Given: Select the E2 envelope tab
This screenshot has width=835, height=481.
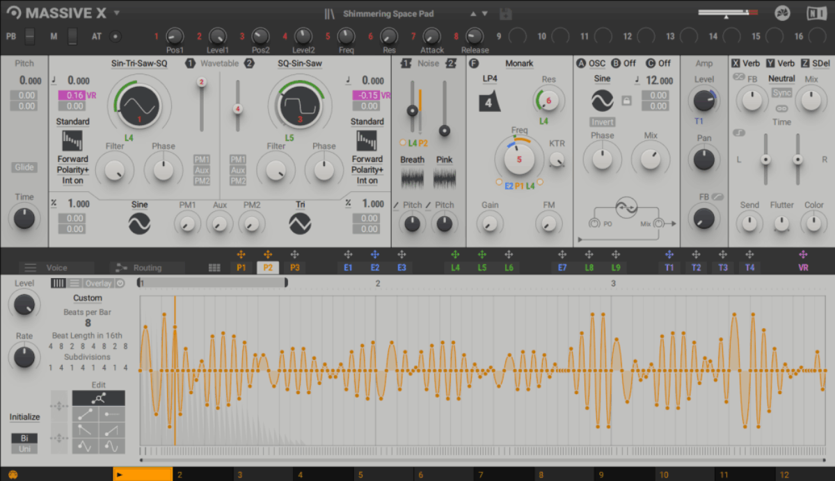Looking at the screenshot, I should pos(375,268).
